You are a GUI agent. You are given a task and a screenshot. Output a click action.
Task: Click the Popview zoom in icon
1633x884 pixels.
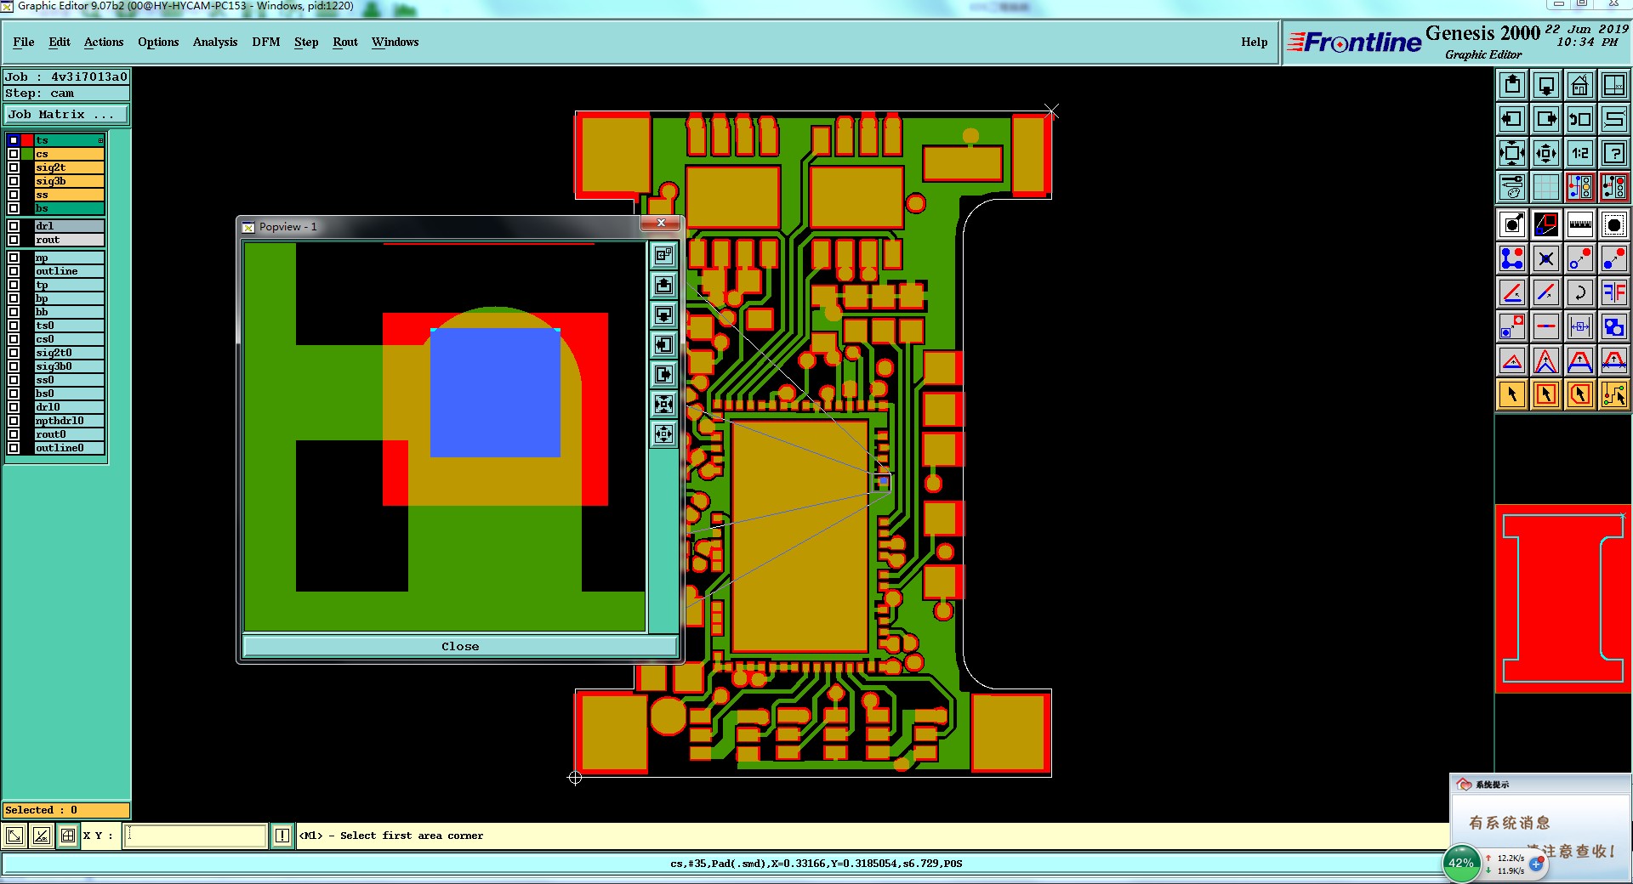click(x=664, y=404)
